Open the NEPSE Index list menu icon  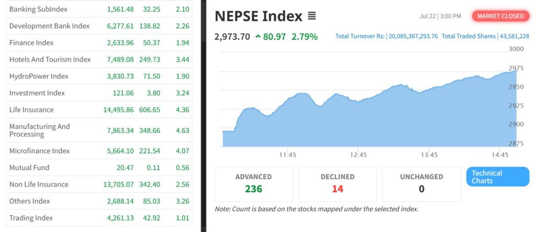(311, 16)
